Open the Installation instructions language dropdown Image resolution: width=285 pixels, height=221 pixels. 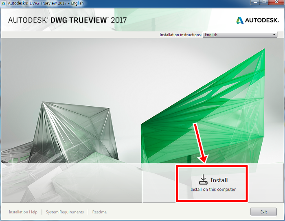[240, 35]
